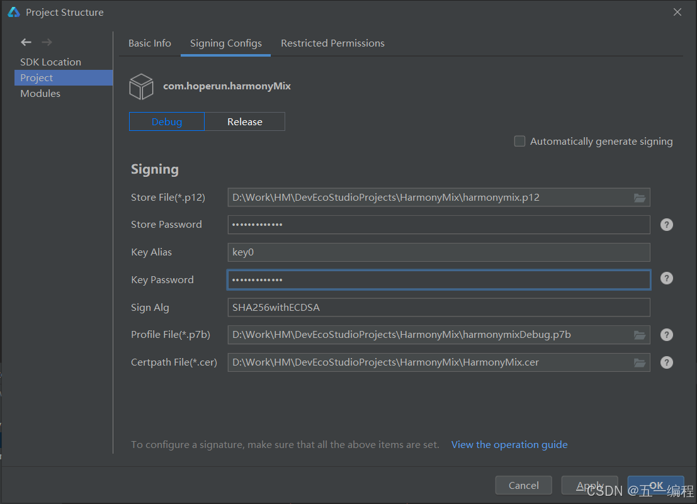
Task: Focus the Key Password field
Action: (x=439, y=280)
